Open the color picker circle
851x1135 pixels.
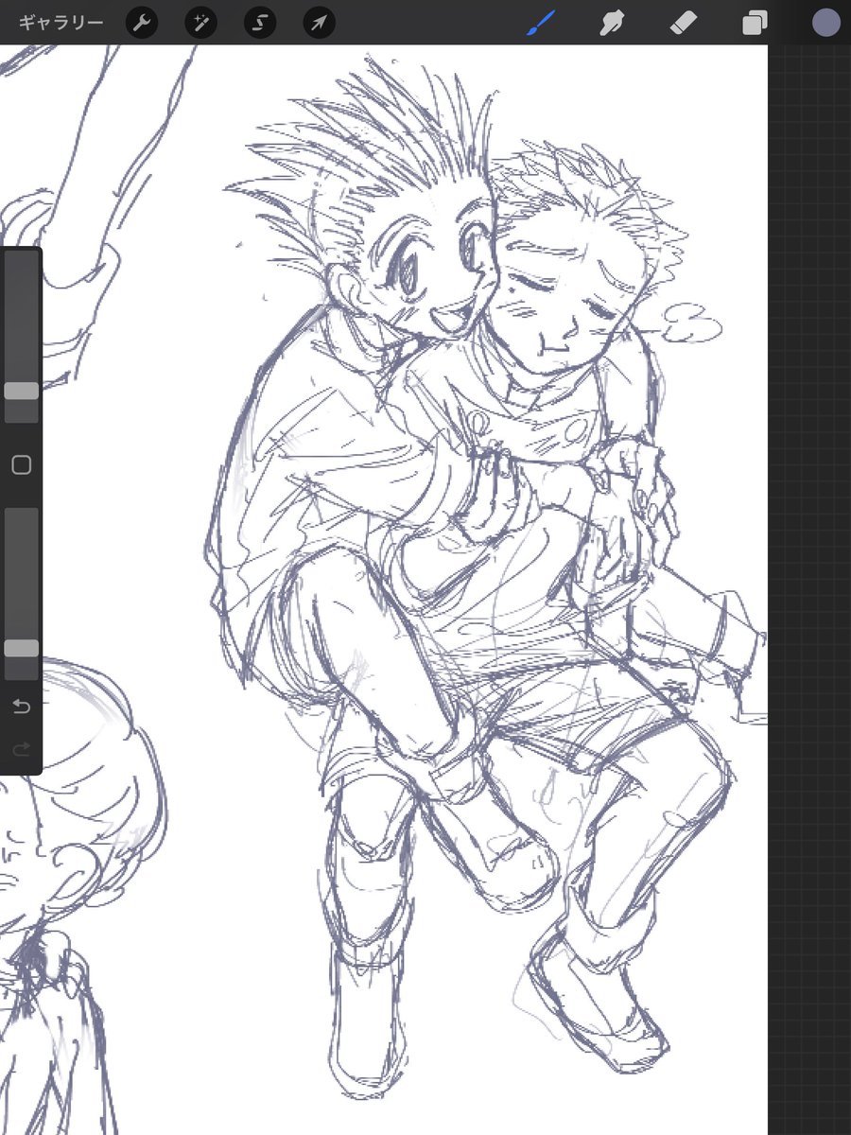click(825, 23)
